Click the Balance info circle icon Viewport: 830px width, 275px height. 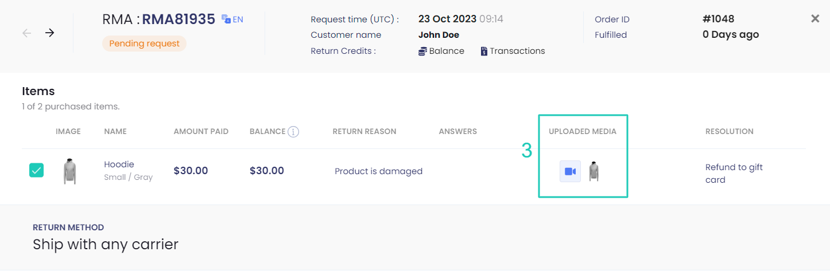coord(293,132)
